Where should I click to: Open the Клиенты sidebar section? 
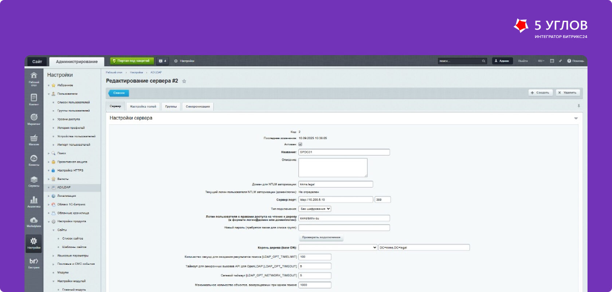(34, 160)
